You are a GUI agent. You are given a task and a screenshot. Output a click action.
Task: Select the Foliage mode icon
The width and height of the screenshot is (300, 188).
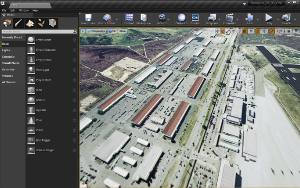[41, 23]
